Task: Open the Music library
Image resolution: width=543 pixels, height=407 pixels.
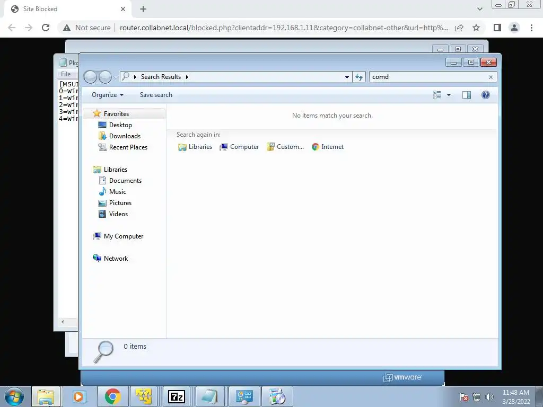Action: [x=117, y=192]
